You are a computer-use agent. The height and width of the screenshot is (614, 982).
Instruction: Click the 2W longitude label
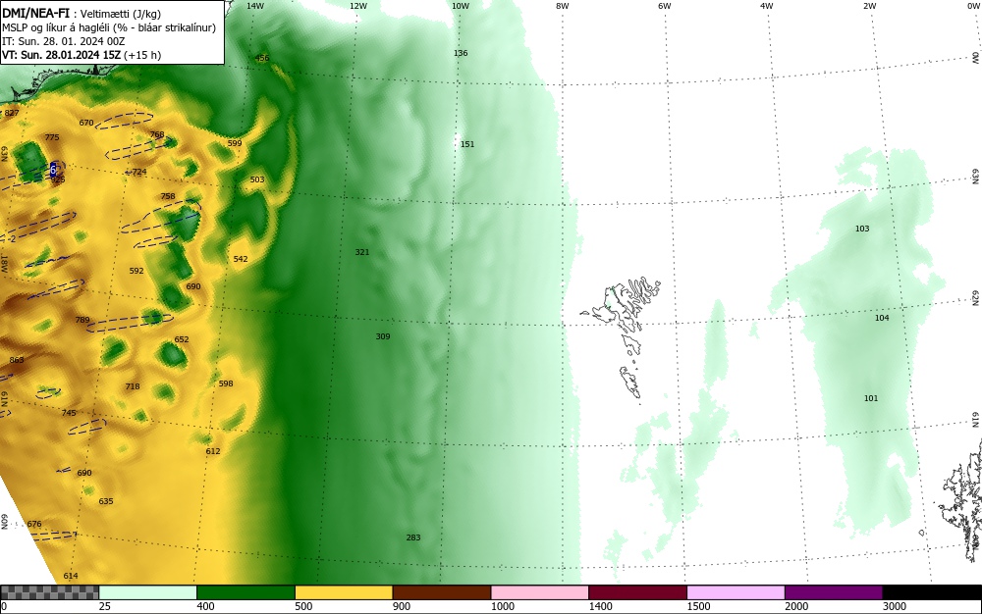click(x=869, y=6)
